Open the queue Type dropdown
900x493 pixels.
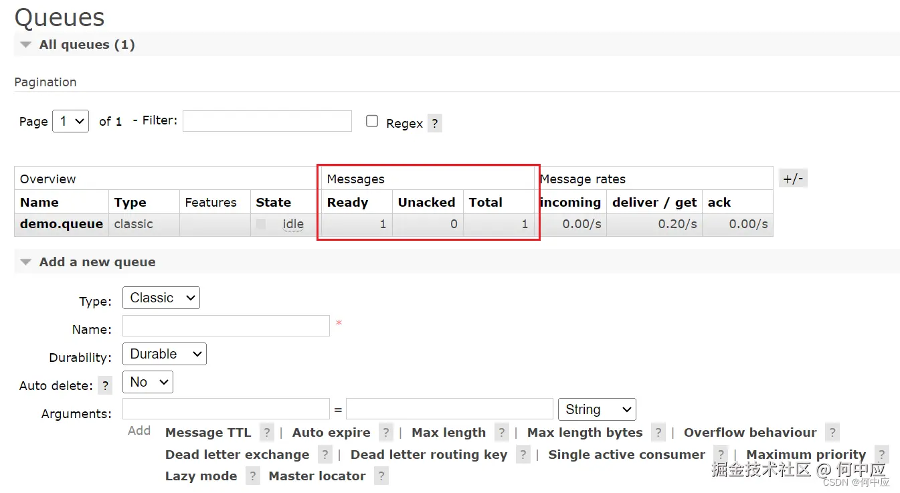(x=161, y=298)
